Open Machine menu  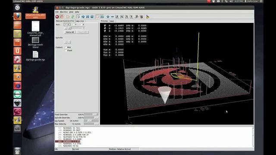(64, 12)
